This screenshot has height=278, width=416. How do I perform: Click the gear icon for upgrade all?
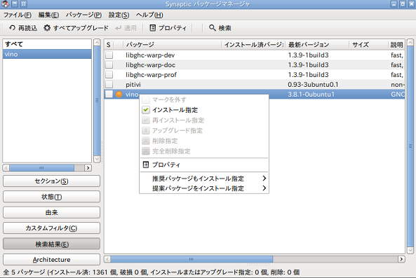(47, 28)
